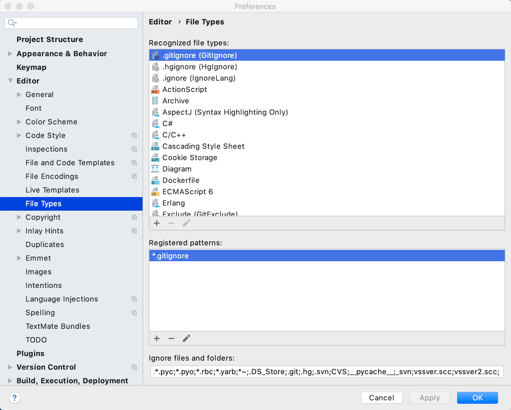Click the search magnifier in settings search
The image size is (511, 410).
point(11,23)
